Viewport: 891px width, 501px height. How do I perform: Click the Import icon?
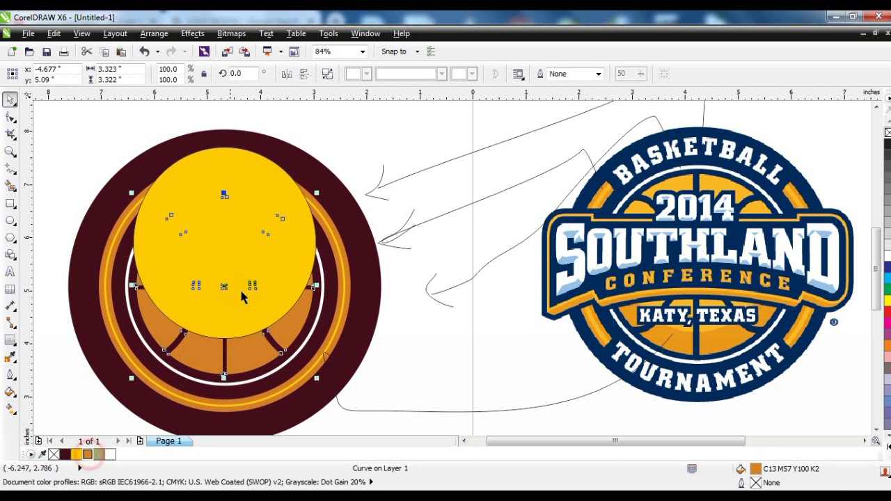227,51
